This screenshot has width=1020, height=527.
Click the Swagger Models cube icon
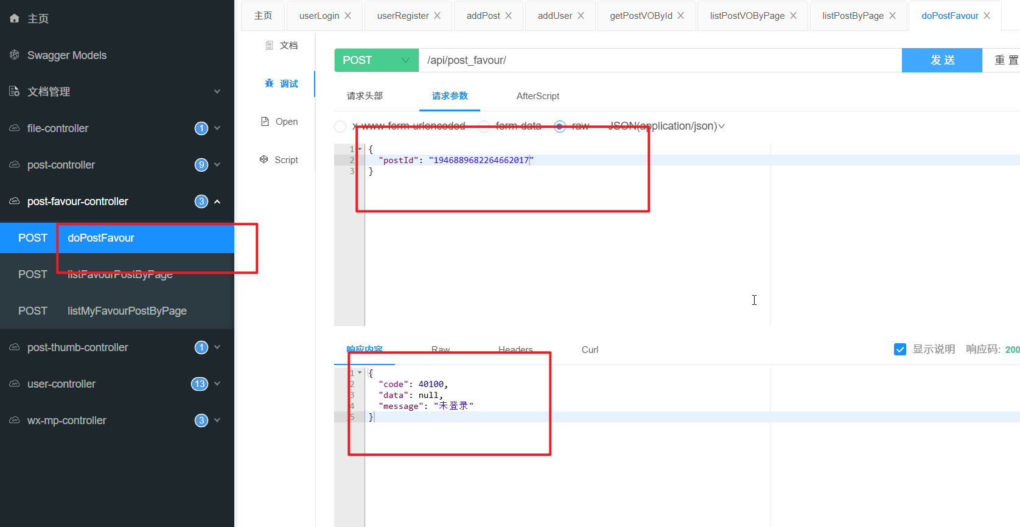coord(15,55)
